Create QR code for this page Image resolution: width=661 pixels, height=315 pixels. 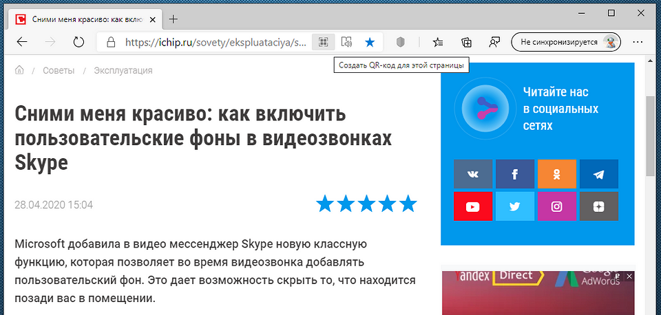[x=324, y=42]
